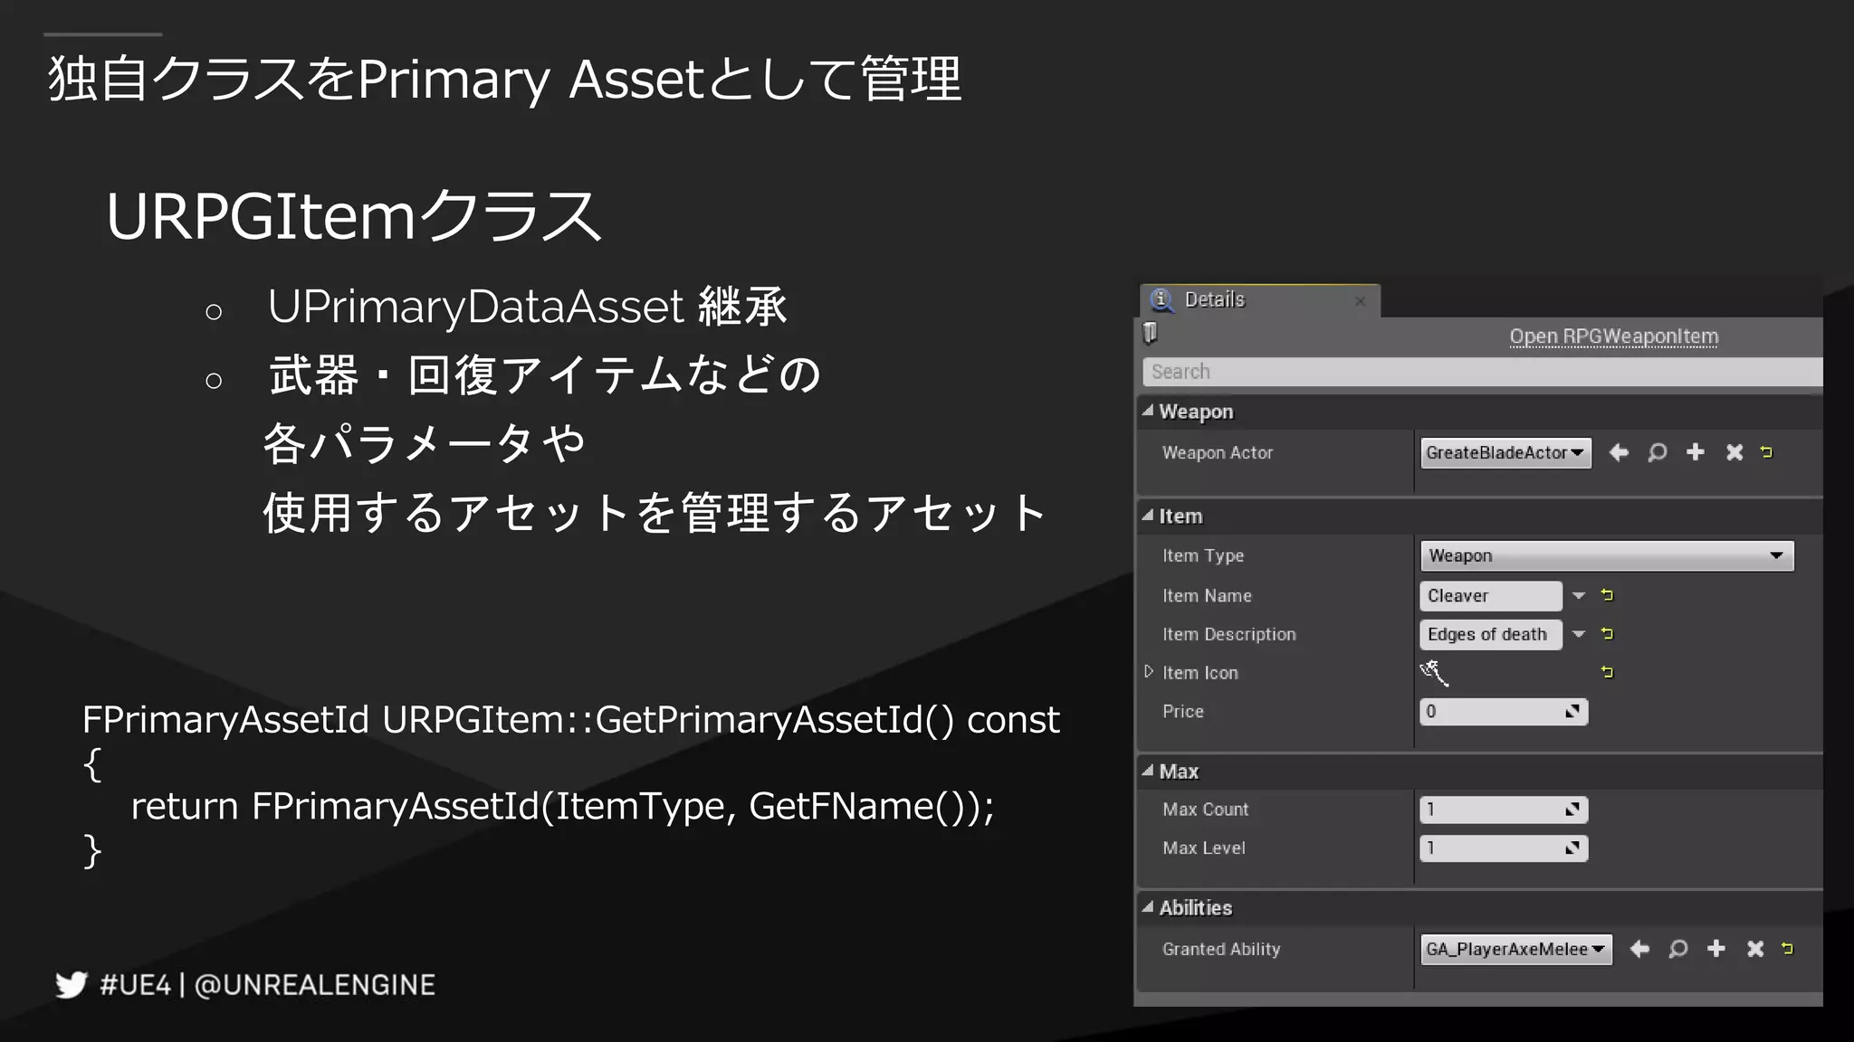Image resolution: width=1854 pixels, height=1042 pixels.
Task: Reset Weapon Actor to default value
Action: pos(1766,451)
